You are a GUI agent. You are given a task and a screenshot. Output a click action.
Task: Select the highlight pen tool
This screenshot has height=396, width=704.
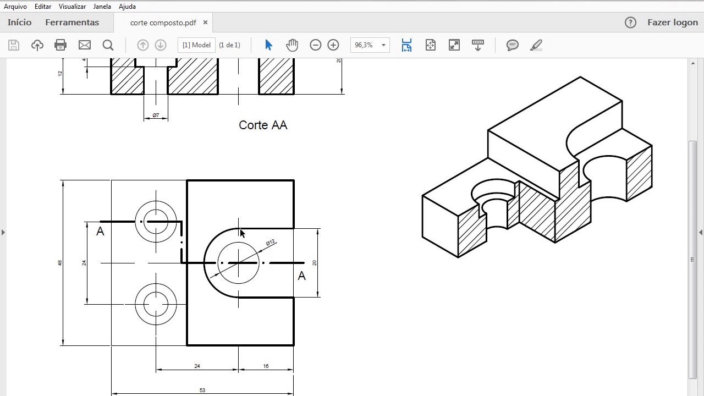click(x=536, y=45)
